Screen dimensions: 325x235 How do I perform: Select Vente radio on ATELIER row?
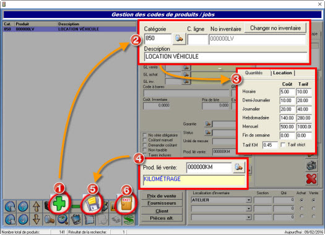coord(314,200)
